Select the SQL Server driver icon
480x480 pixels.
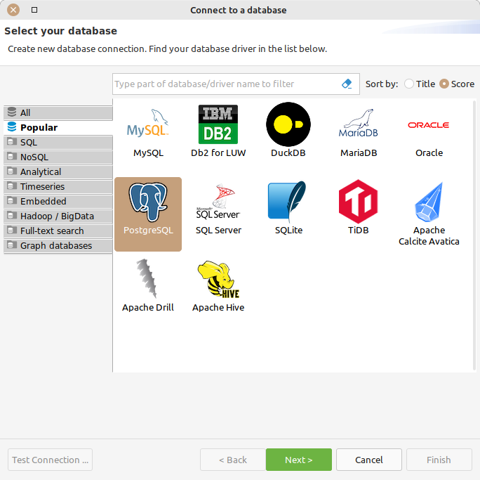point(218,202)
